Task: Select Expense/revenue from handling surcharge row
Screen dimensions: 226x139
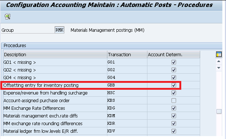Action: pyautogui.click(x=102, y=93)
